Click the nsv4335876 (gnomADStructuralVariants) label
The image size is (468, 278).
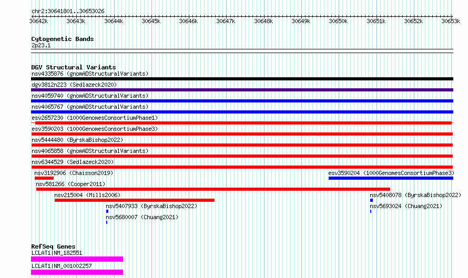[x=90, y=74]
